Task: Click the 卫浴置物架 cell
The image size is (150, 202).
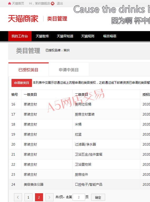Action: coord(83,165)
